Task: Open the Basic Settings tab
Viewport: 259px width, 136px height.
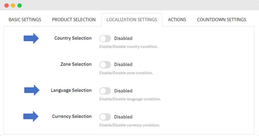Action: [25, 20]
